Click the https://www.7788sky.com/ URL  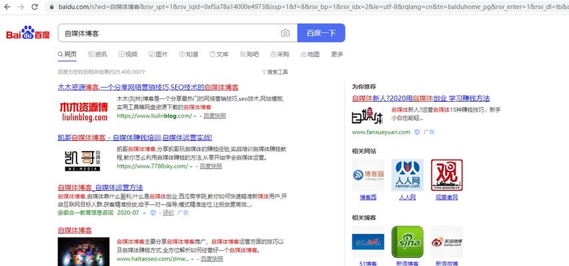point(153,166)
